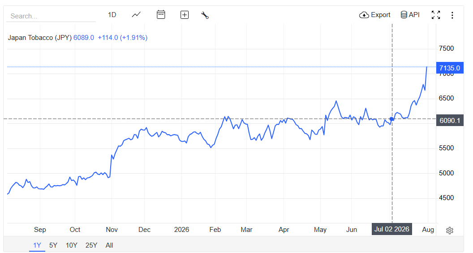Click the 6500 price axis label

[x=446, y=98]
